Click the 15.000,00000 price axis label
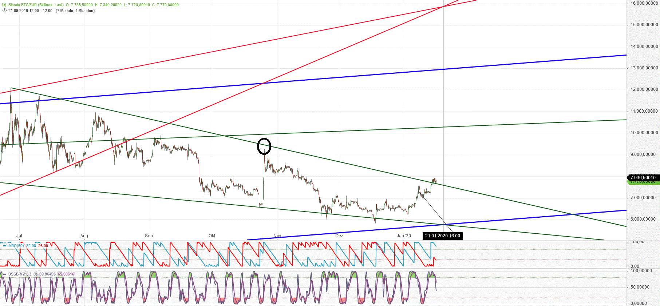This screenshot has height=306, width=660. [x=644, y=25]
